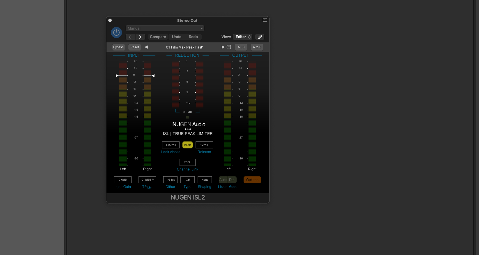Click the Look Ahead label
This screenshot has height=255, width=479.
171,152
